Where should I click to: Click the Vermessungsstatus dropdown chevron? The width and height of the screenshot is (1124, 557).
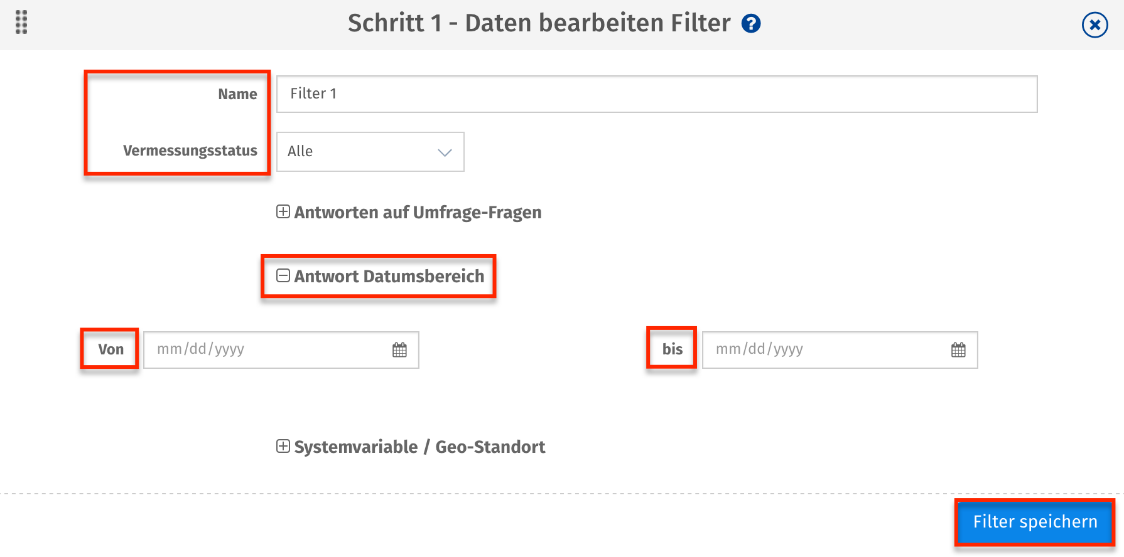point(445,152)
